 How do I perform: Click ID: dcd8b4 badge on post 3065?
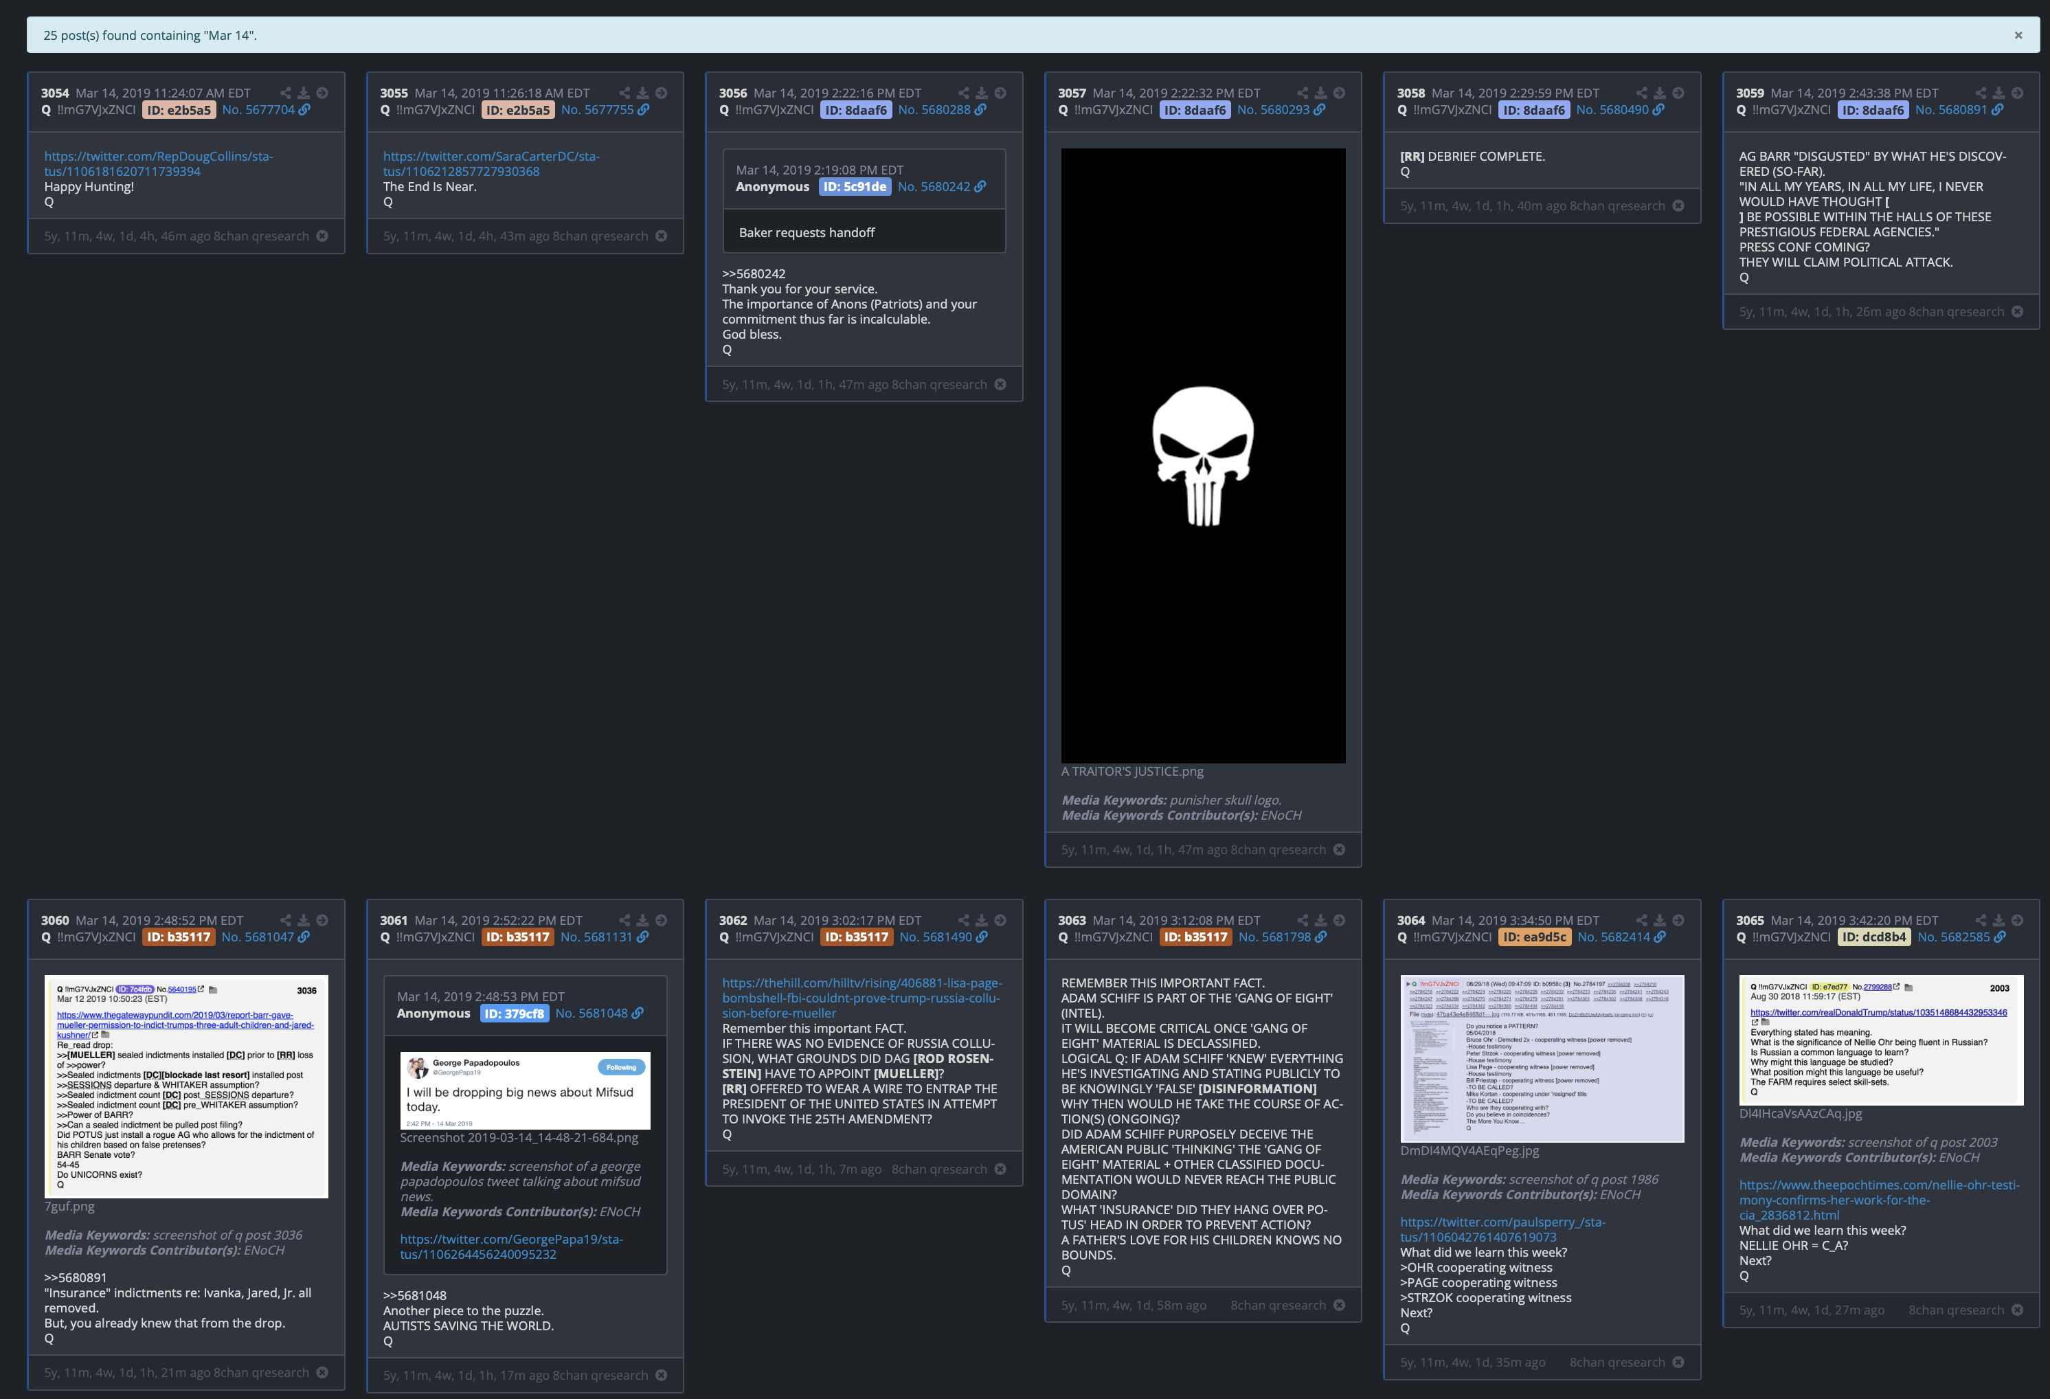(1874, 937)
